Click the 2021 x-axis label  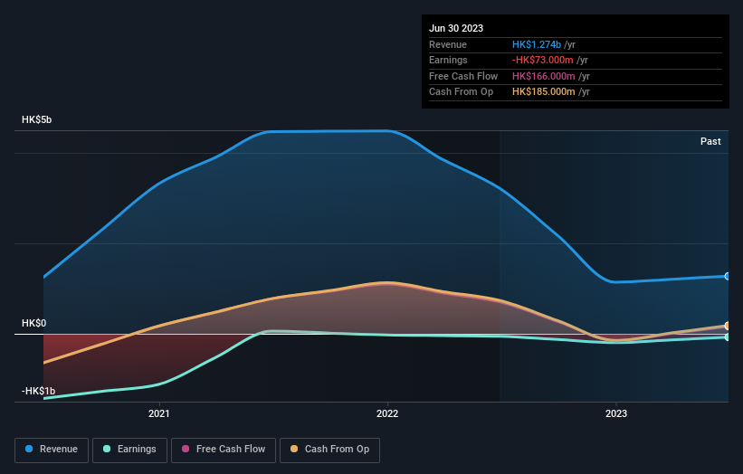(158, 413)
